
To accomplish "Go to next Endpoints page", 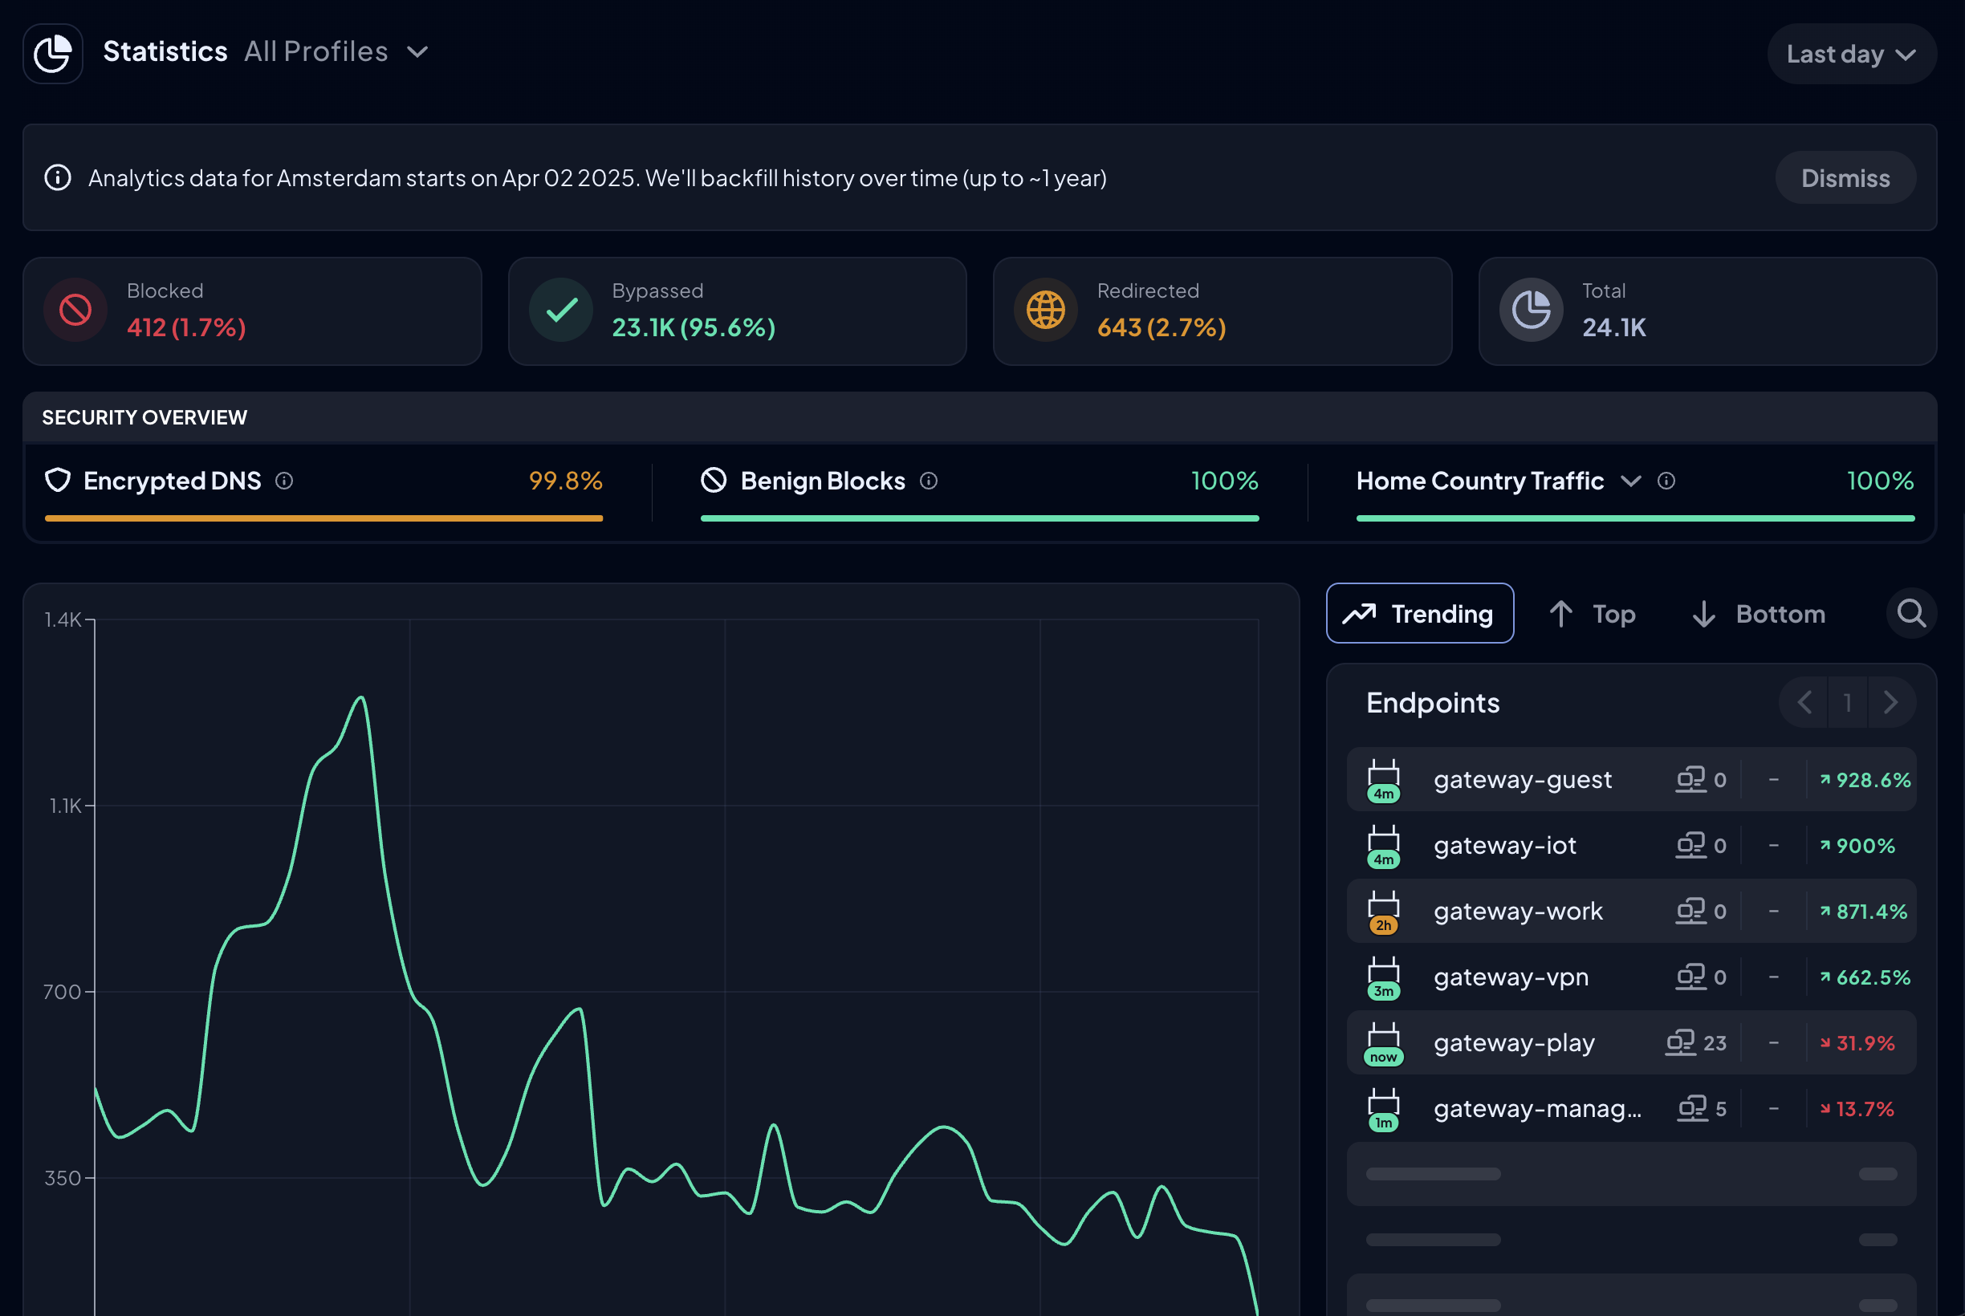I will pos(1890,702).
